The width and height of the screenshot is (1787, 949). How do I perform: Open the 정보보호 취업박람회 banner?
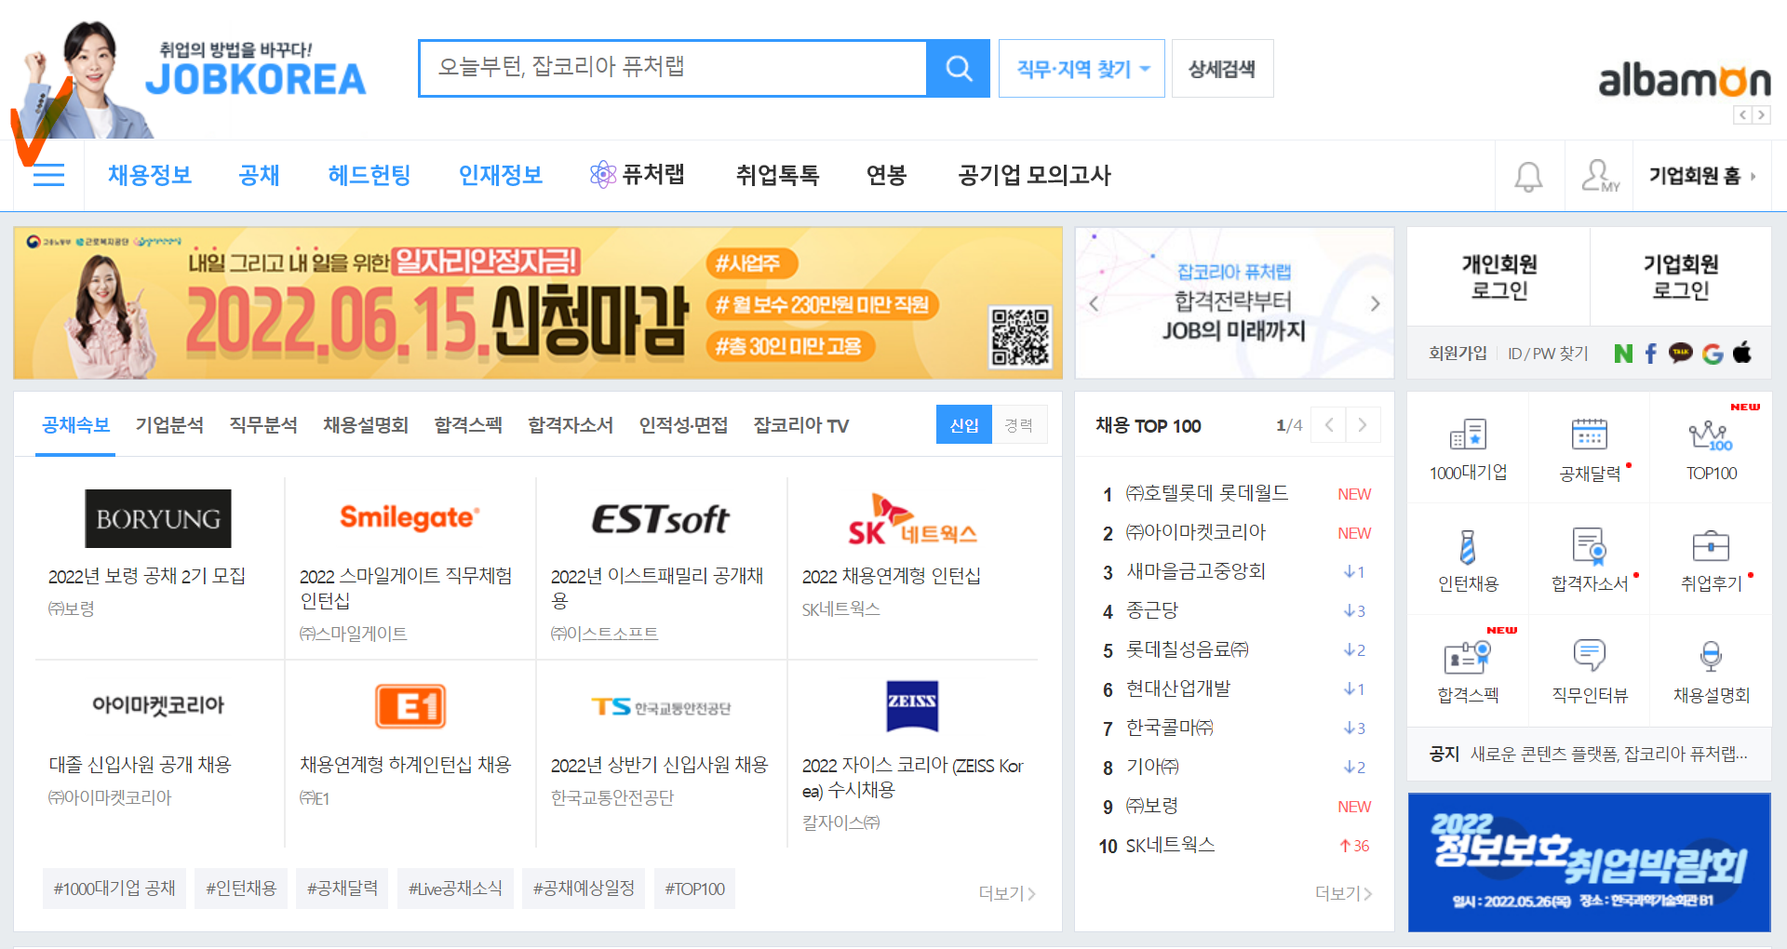point(1590,862)
